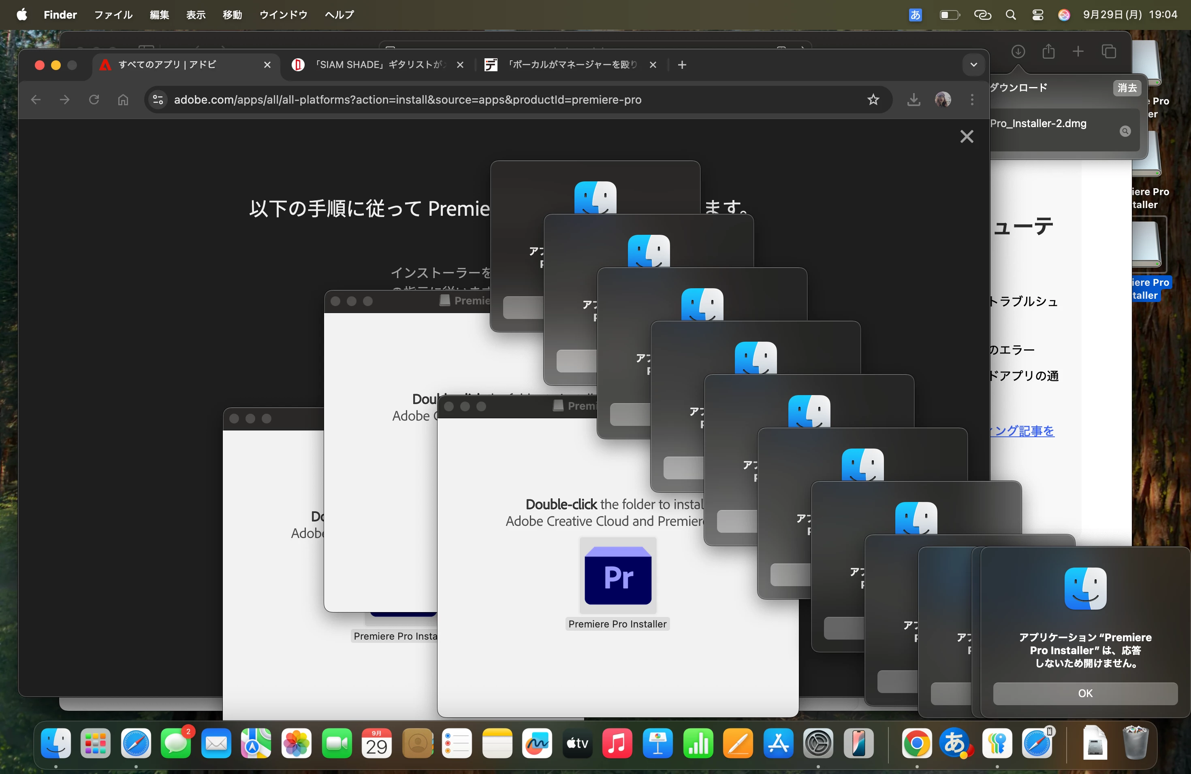Open Spotlight search in menu bar
The image size is (1191, 774).
click(x=1010, y=15)
